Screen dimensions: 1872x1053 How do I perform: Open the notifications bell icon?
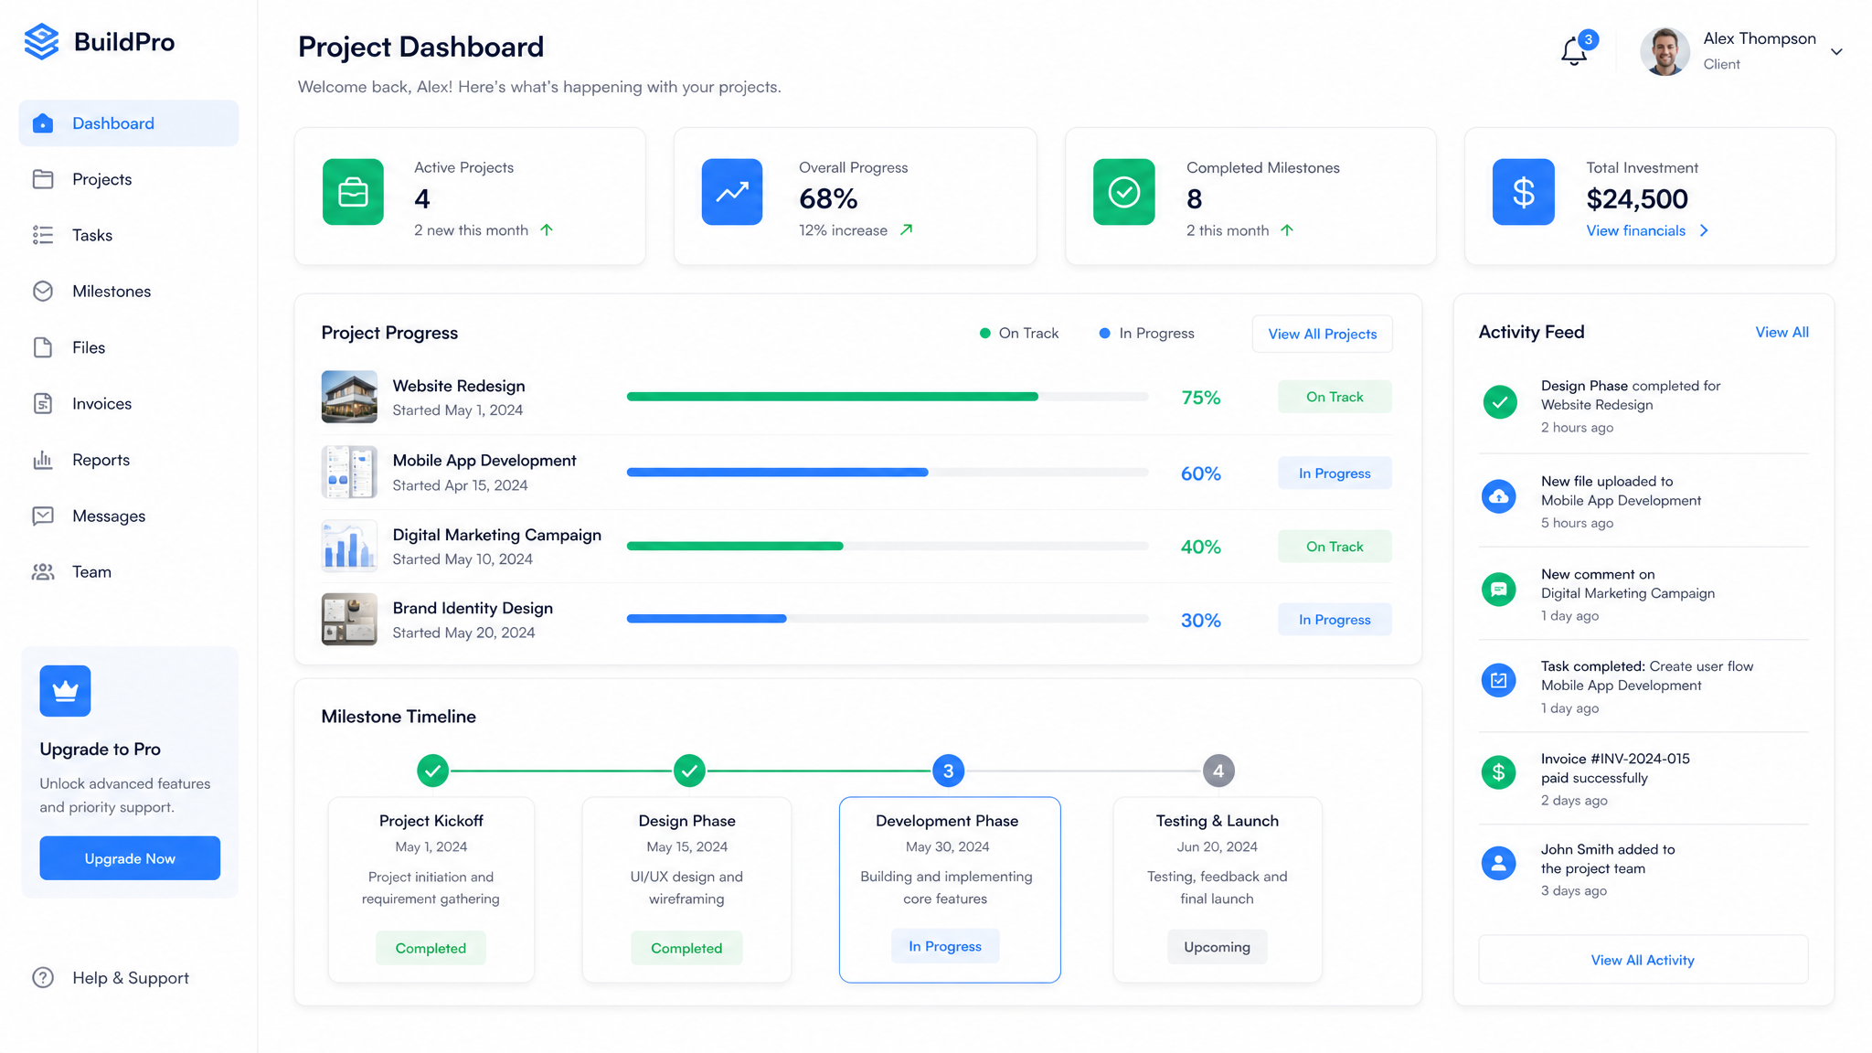pos(1574,51)
